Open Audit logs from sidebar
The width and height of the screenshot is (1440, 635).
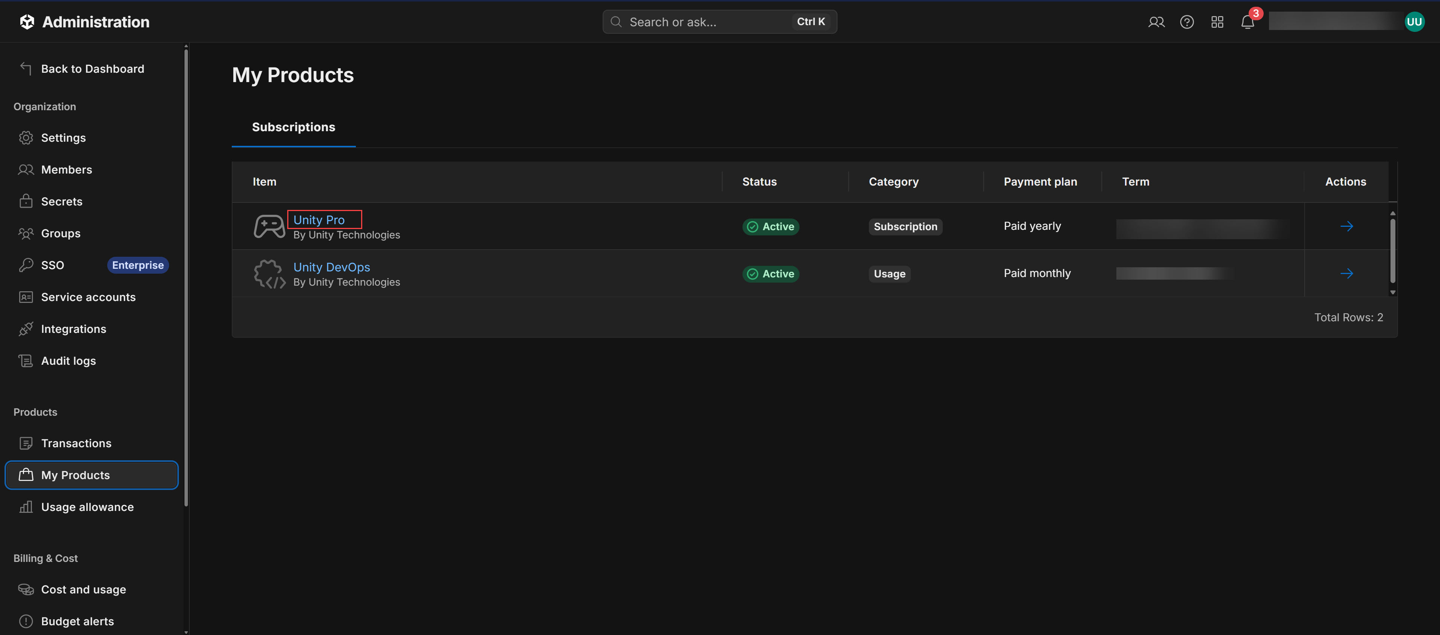tap(91, 361)
